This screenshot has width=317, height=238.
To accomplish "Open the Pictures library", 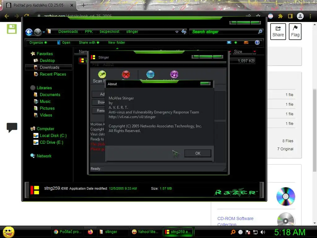I will point(47,108).
